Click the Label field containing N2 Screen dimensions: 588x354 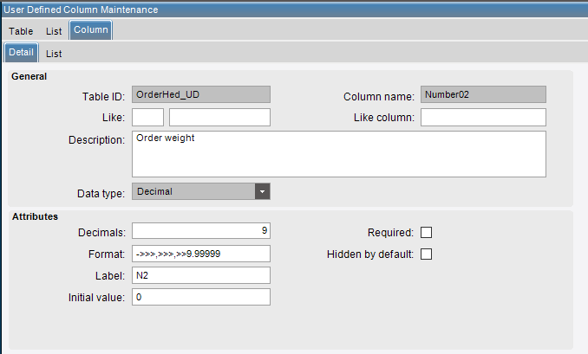click(x=201, y=275)
